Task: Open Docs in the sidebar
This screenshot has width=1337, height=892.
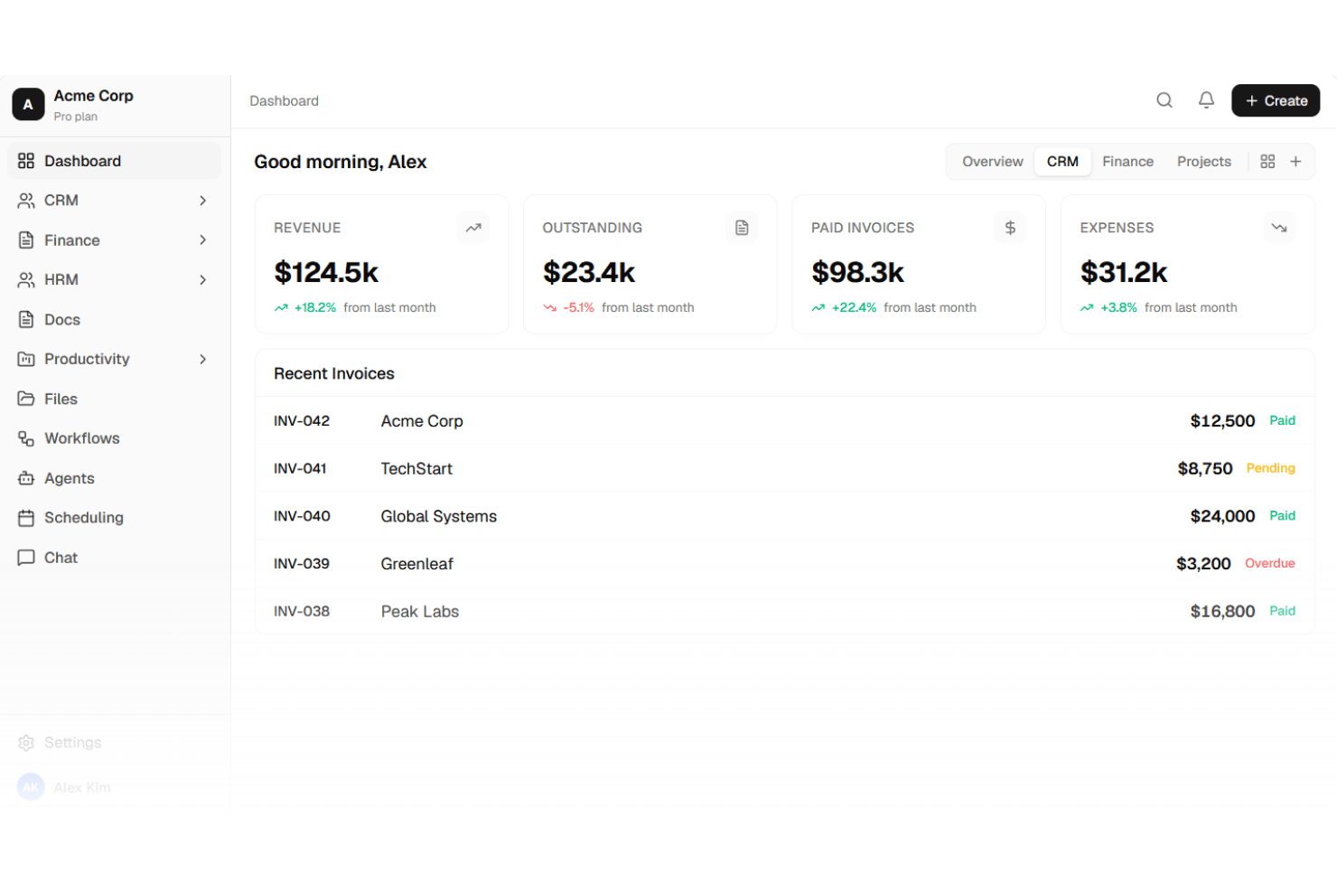Action: [x=114, y=320]
